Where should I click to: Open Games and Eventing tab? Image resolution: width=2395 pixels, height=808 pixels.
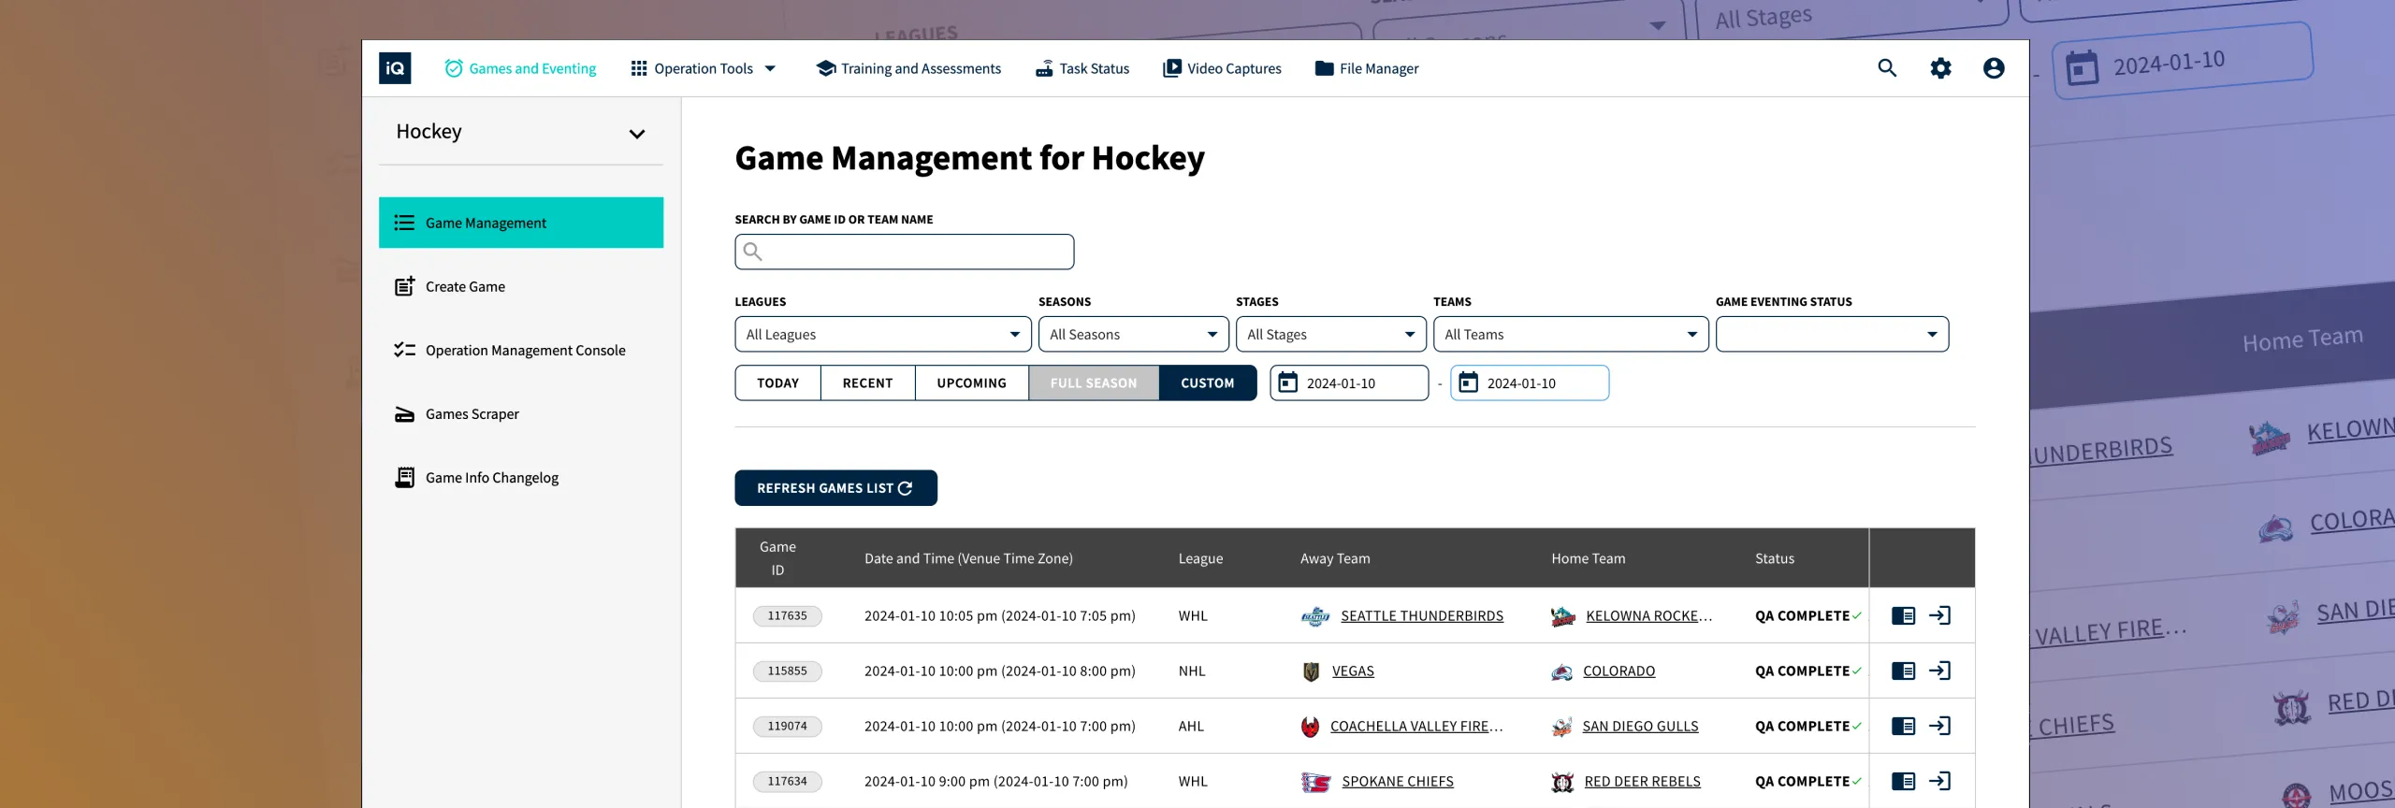[520, 68]
